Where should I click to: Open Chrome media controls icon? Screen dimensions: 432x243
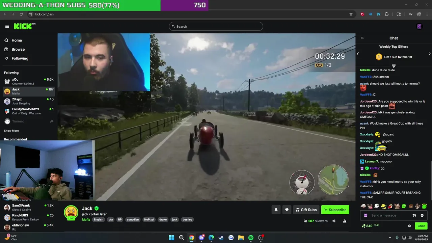pos(411,14)
